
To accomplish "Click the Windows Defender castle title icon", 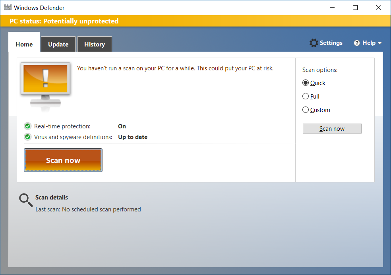I will point(8,7).
